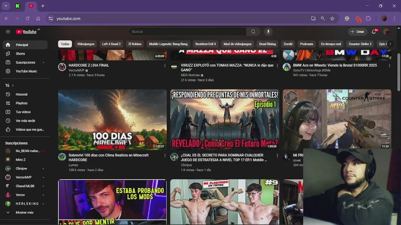
Task: Open the Chanel MLBB subscription
Action: tap(25, 186)
